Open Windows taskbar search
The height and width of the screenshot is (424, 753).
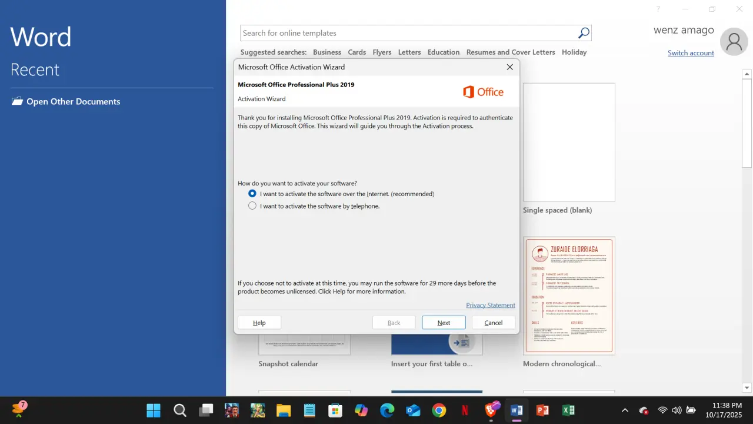[180, 410]
